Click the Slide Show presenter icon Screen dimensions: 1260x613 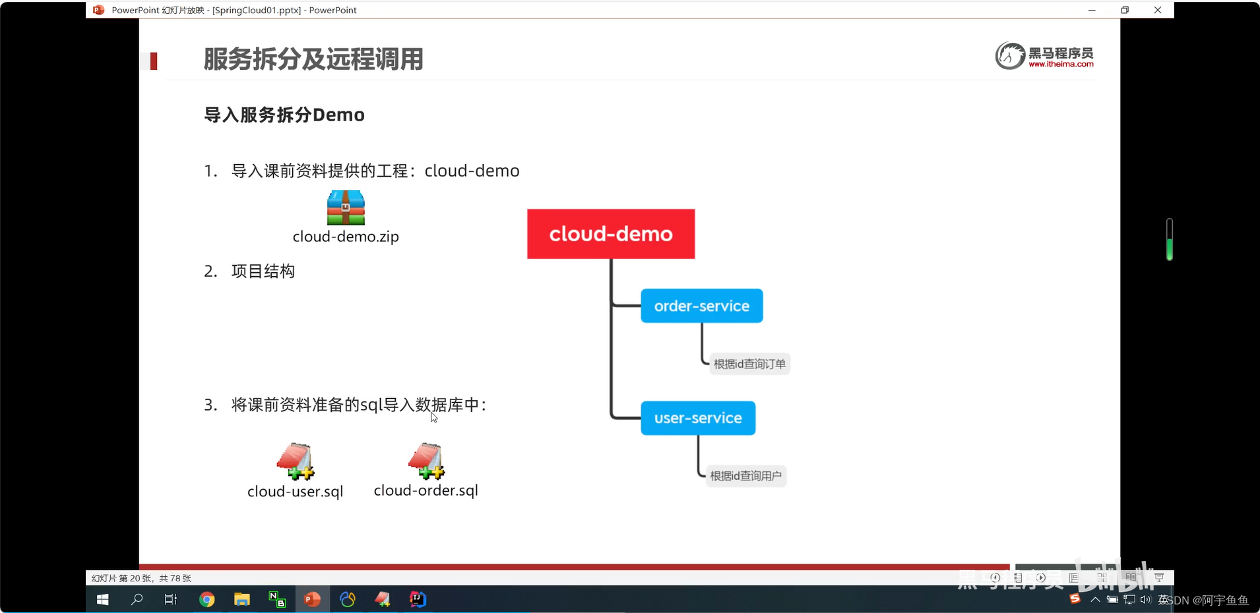click(x=1159, y=578)
